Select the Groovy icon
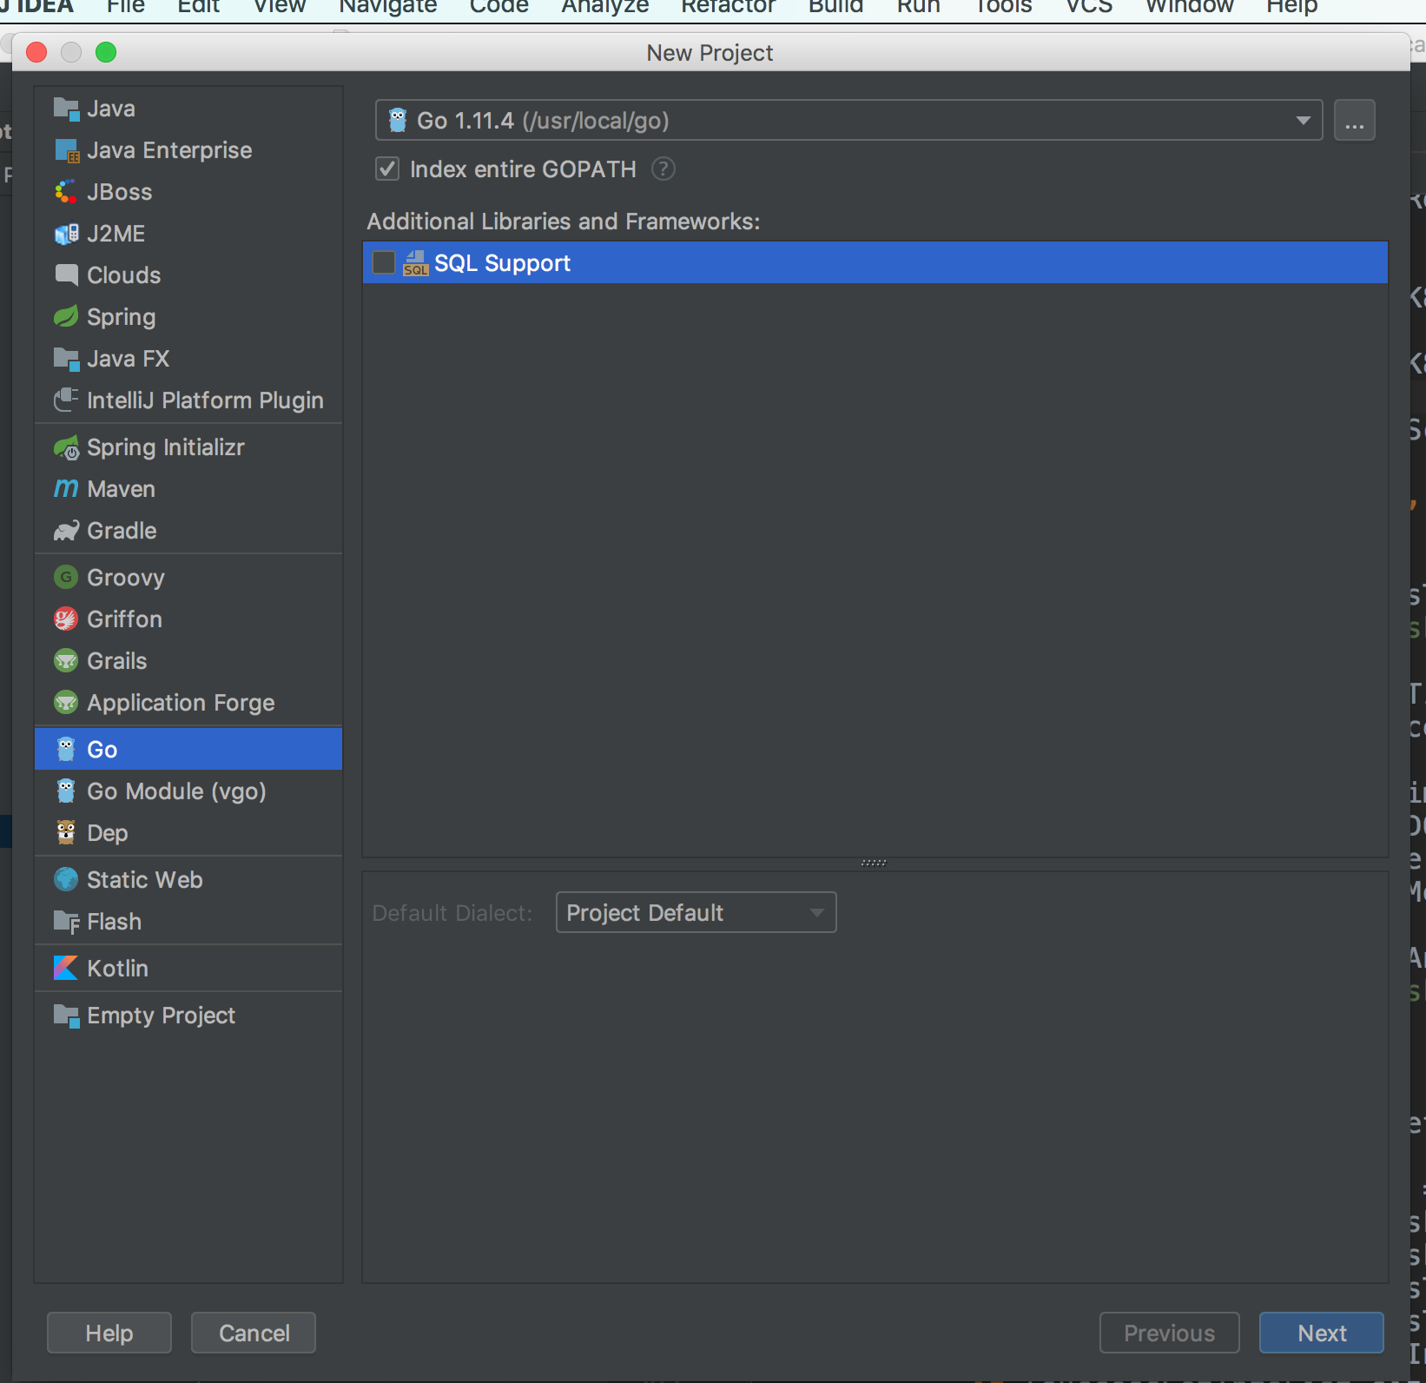Image resolution: width=1426 pixels, height=1383 pixels. pos(66,578)
